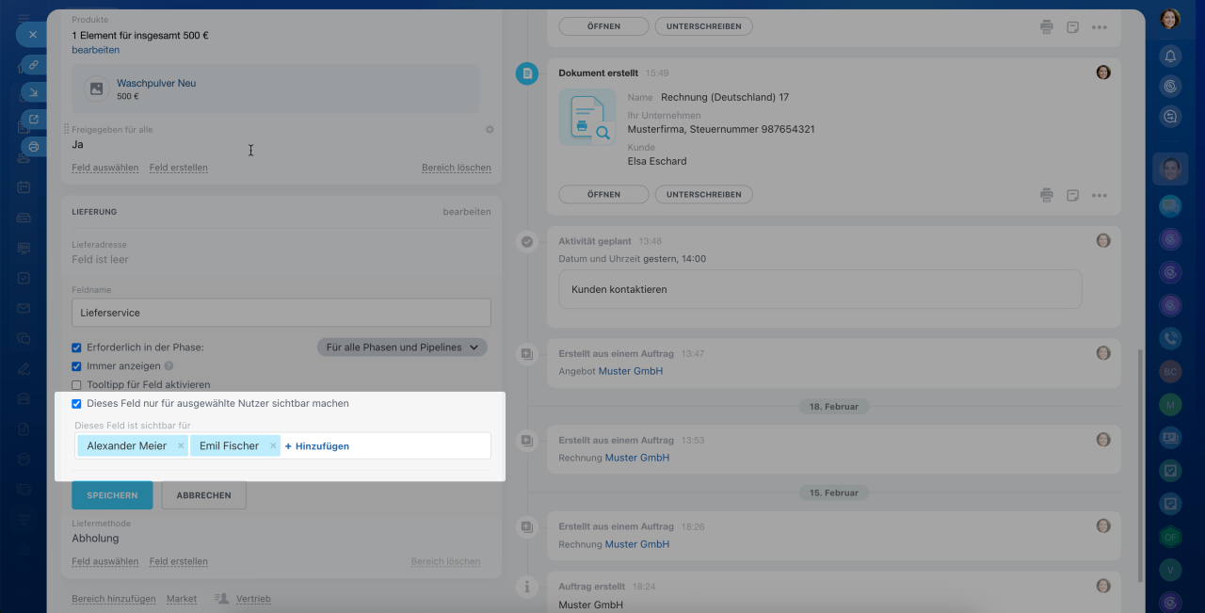Click the help icon beside Immer anzeigen

tap(169, 366)
